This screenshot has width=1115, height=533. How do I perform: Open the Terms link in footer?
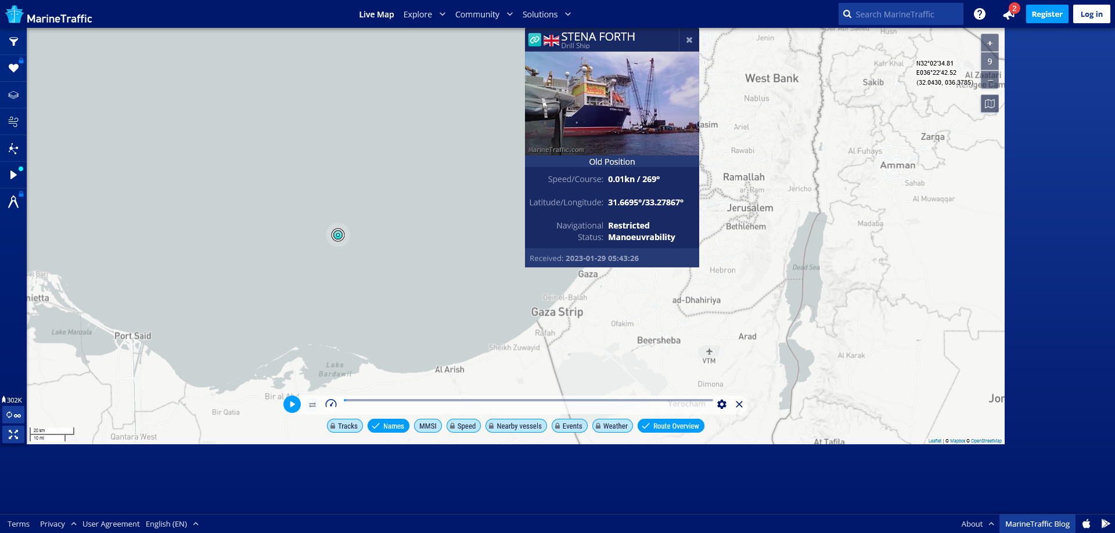19,524
